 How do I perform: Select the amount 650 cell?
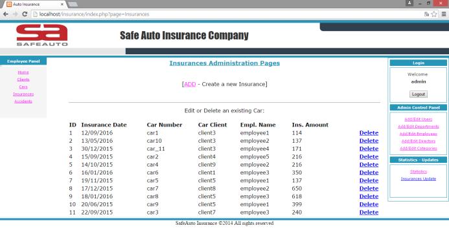(297, 189)
